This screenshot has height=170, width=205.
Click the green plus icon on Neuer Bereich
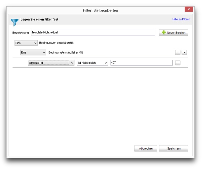pyautogui.click(x=164, y=33)
